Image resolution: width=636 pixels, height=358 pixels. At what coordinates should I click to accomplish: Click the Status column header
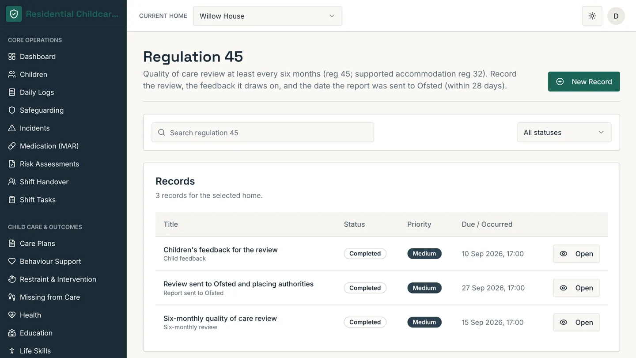tap(354, 224)
